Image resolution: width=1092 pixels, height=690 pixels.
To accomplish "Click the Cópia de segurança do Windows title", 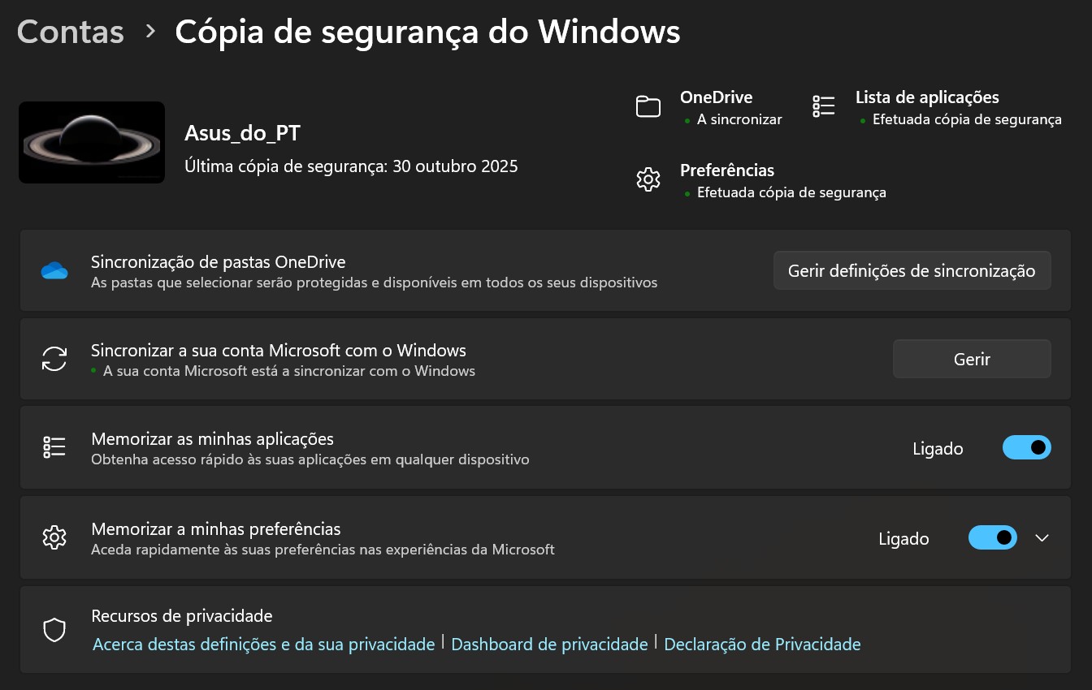I will point(427,31).
